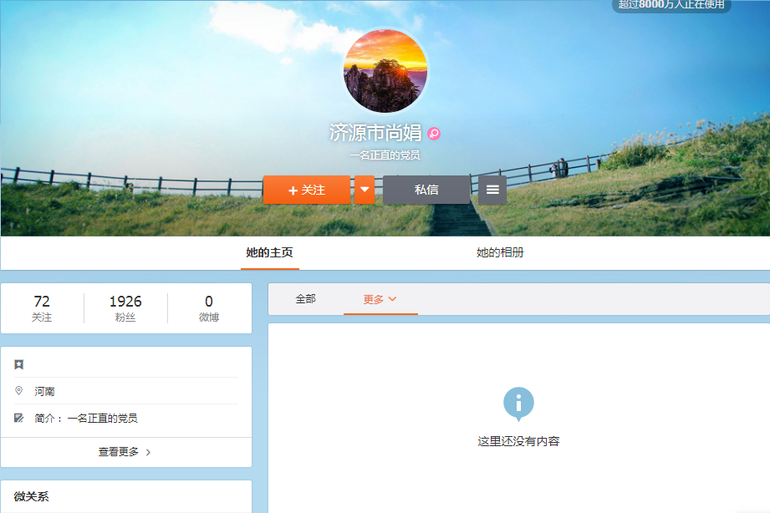
Task: Click the bio pencil icon beside 简介
Action: [19, 418]
